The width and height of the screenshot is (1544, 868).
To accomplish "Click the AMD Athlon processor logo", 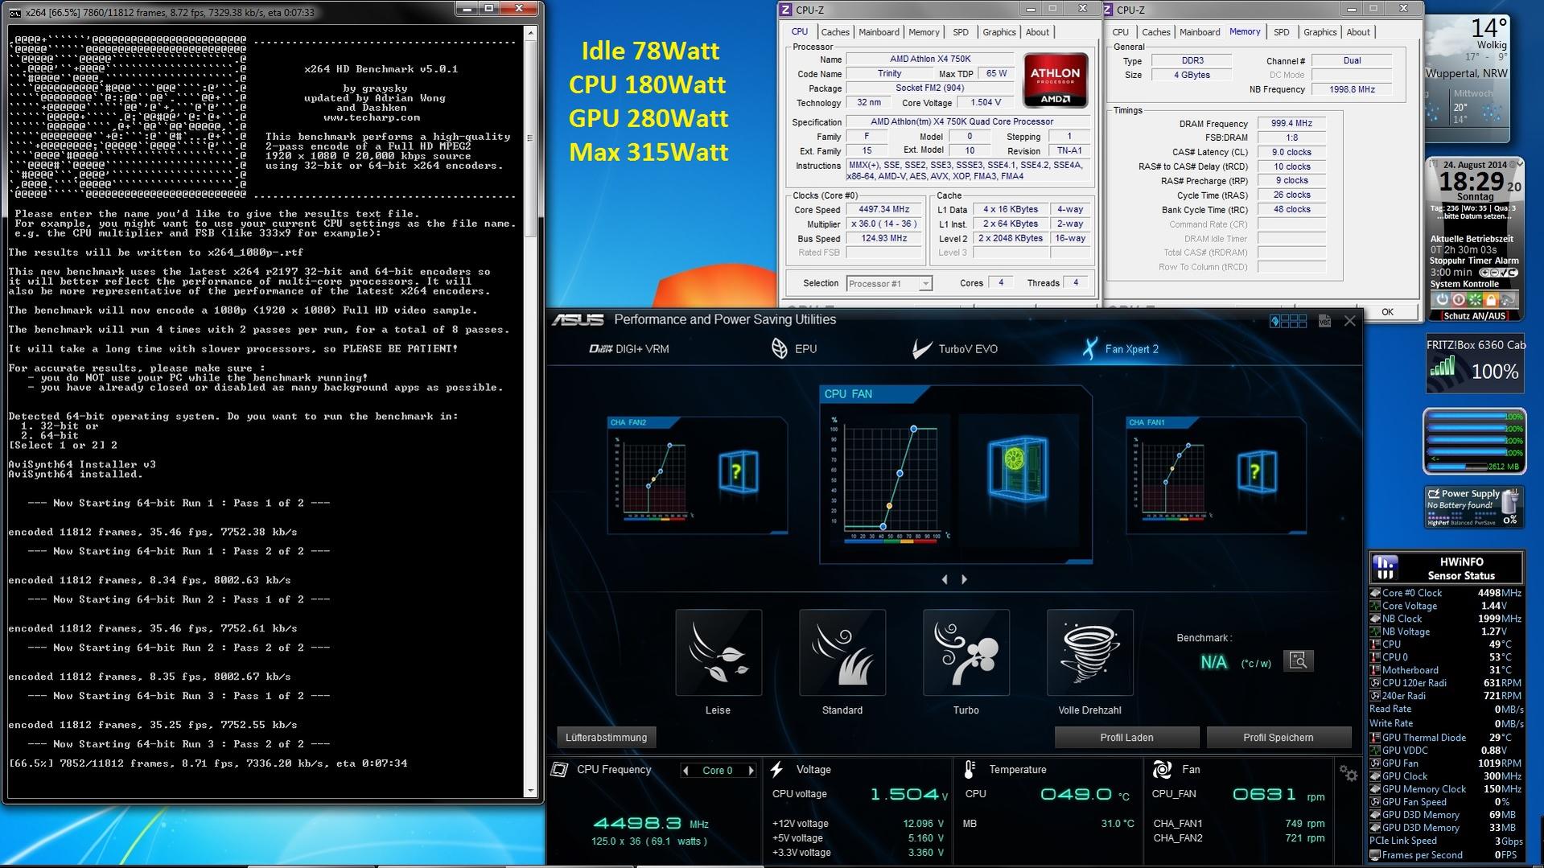I will [1056, 80].
